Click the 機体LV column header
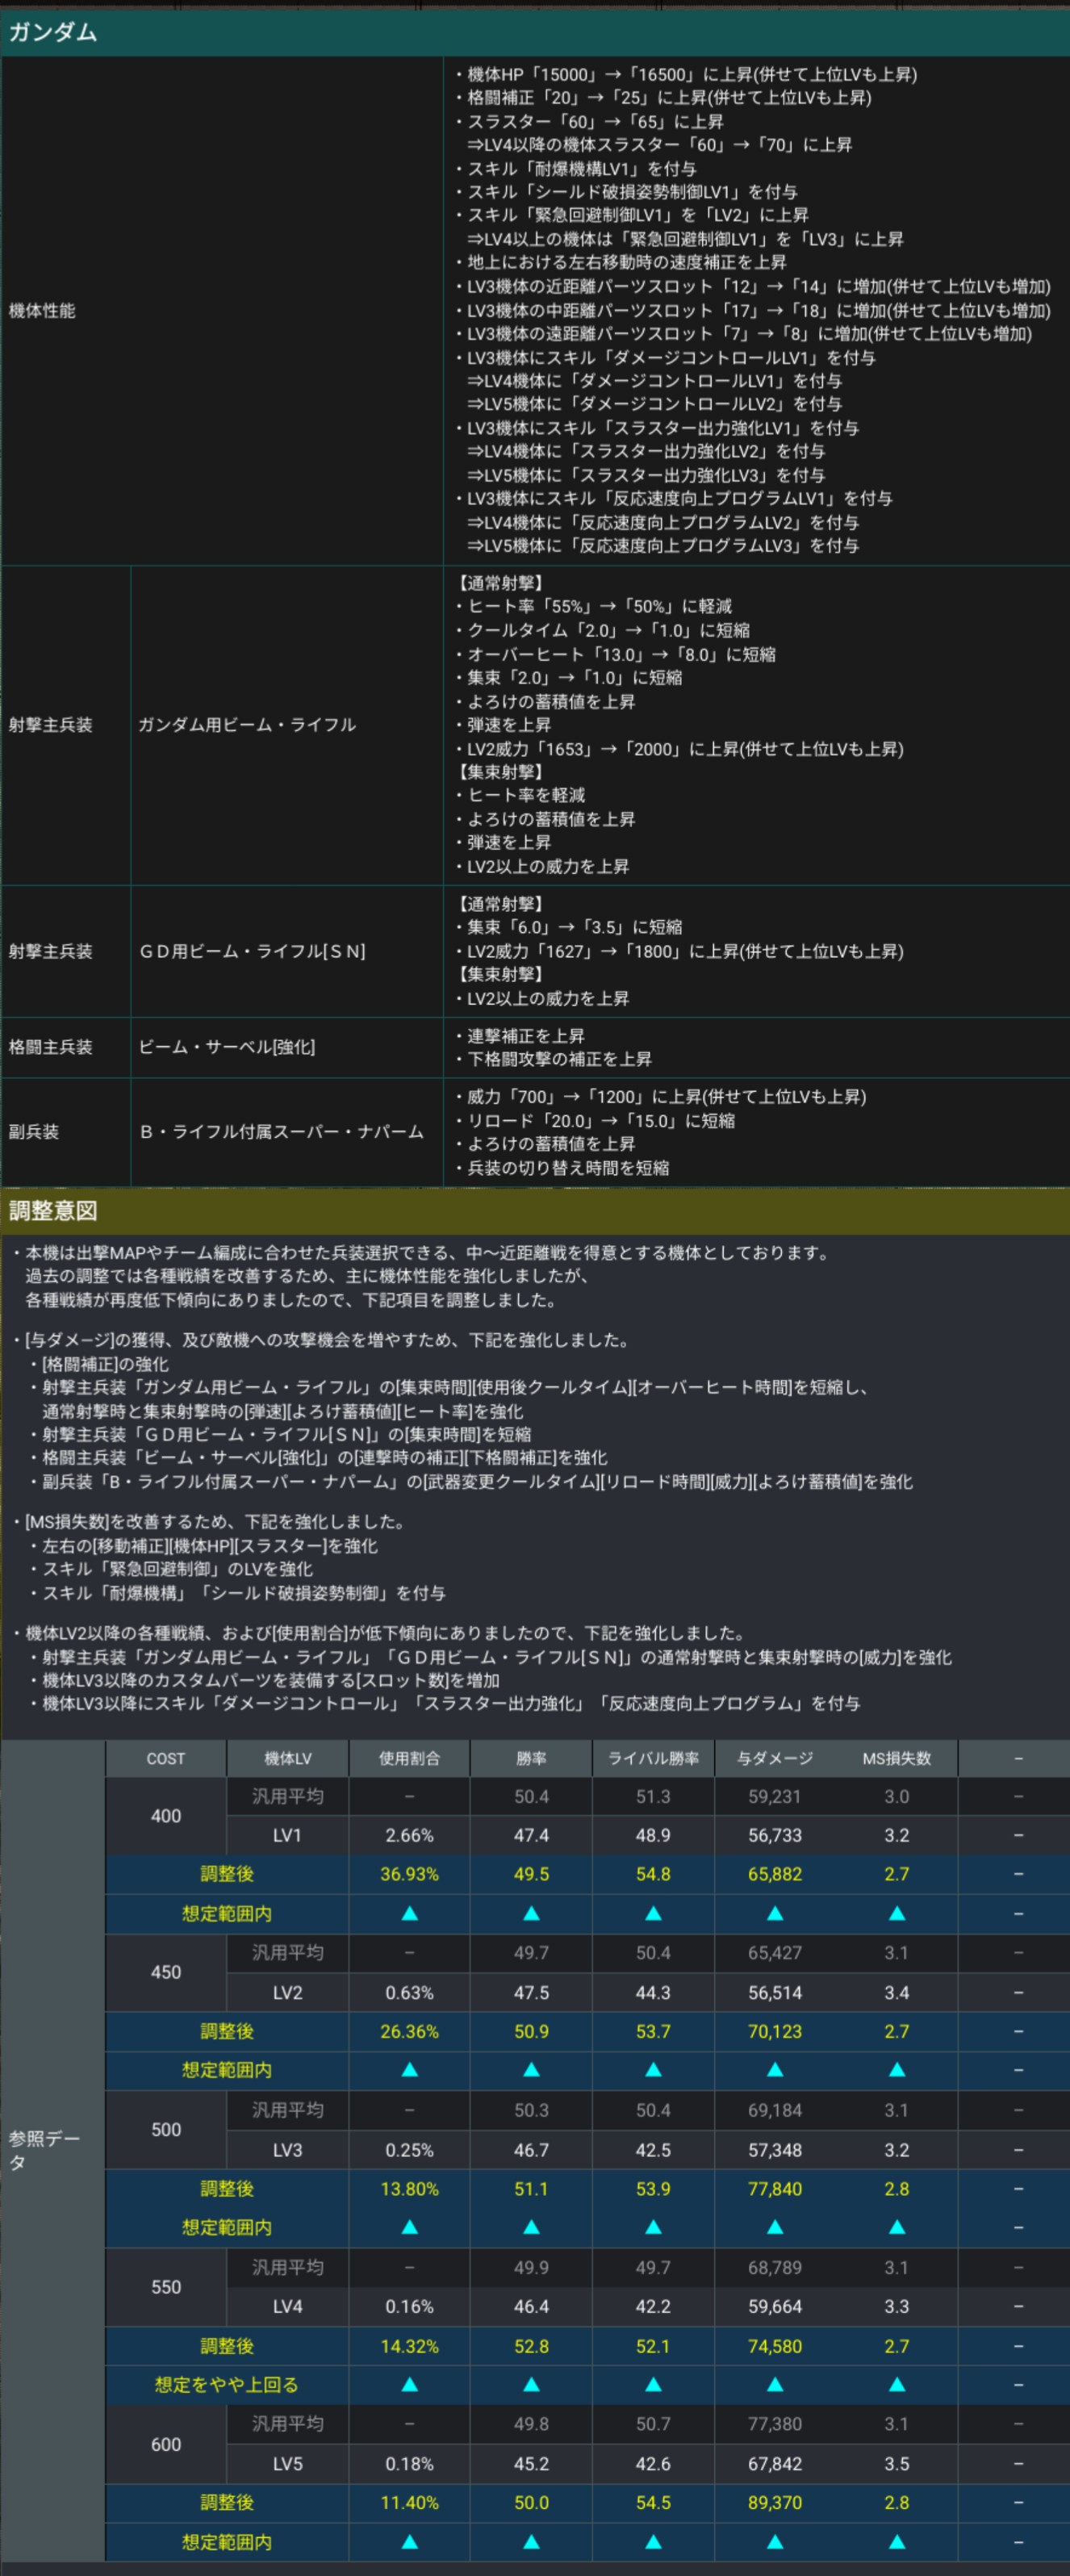 (288, 1759)
